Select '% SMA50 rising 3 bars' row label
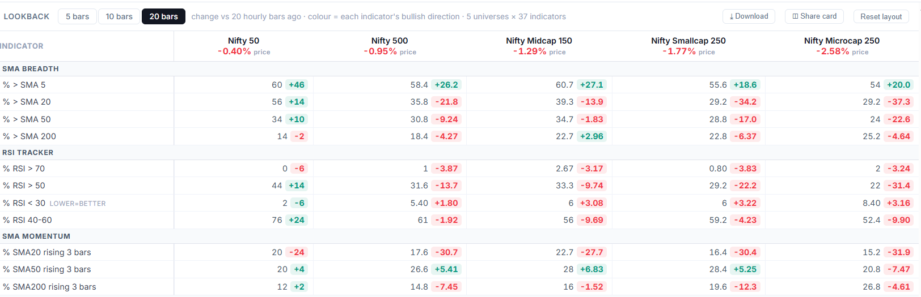This screenshot has width=921, height=297. [x=47, y=269]
